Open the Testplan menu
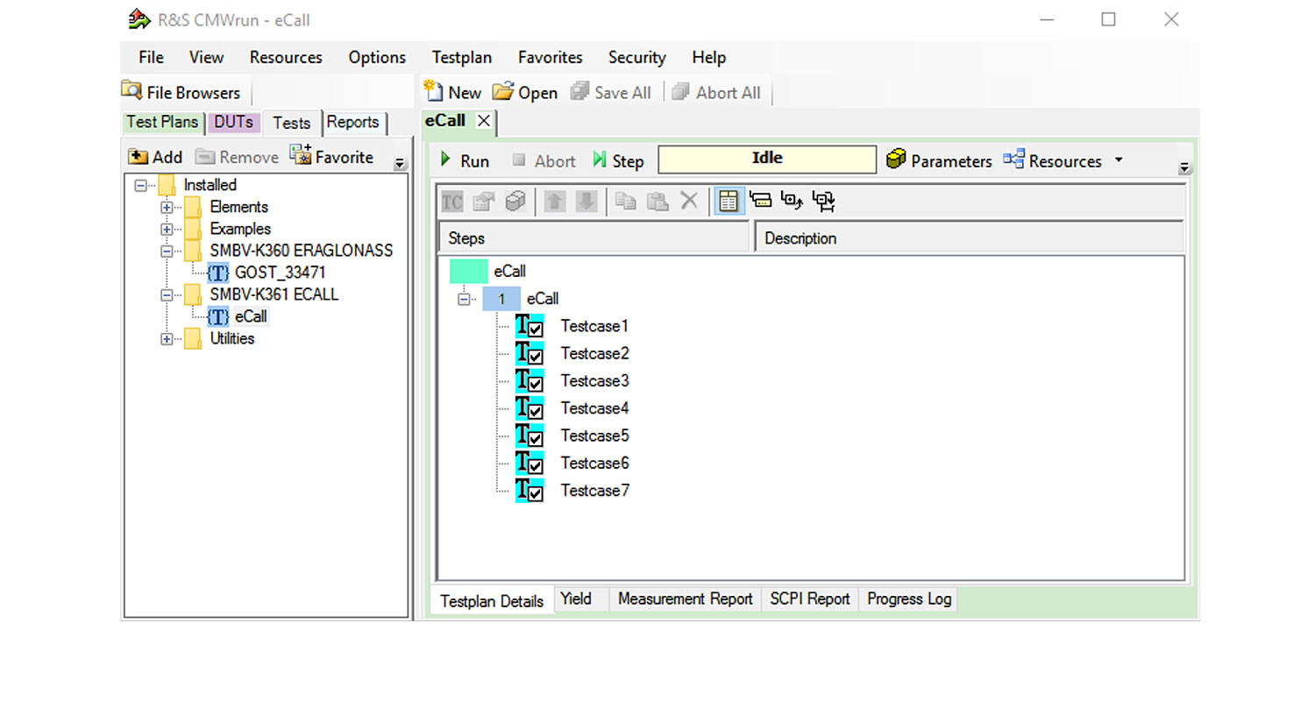 (x=461, y=58)
